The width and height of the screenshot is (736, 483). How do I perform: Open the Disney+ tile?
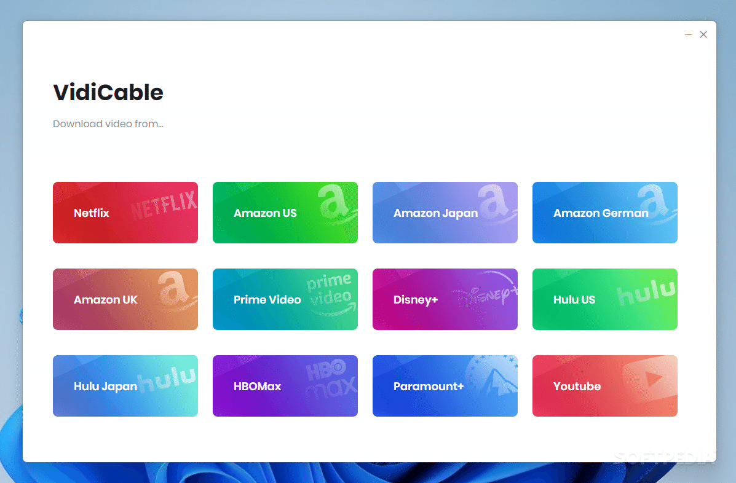pyautogui.click(x=445, y=299)
